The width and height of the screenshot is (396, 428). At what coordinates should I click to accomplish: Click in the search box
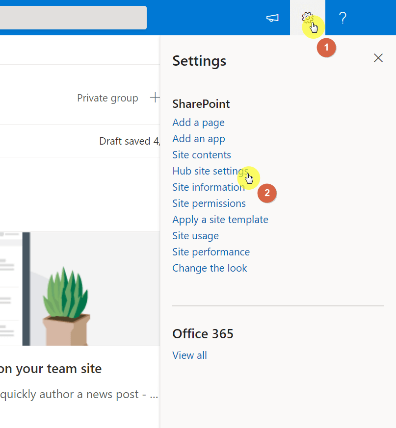(73, 18)
